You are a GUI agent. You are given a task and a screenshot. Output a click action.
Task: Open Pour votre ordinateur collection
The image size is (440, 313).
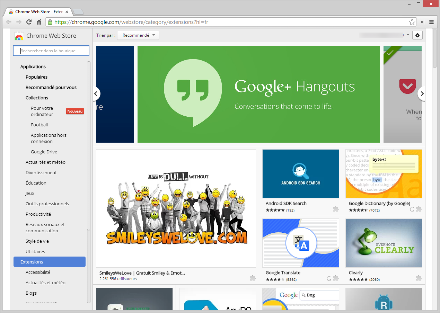pyautogui.click(x=42, y=111)
